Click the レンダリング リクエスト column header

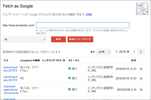coord(54,60)
